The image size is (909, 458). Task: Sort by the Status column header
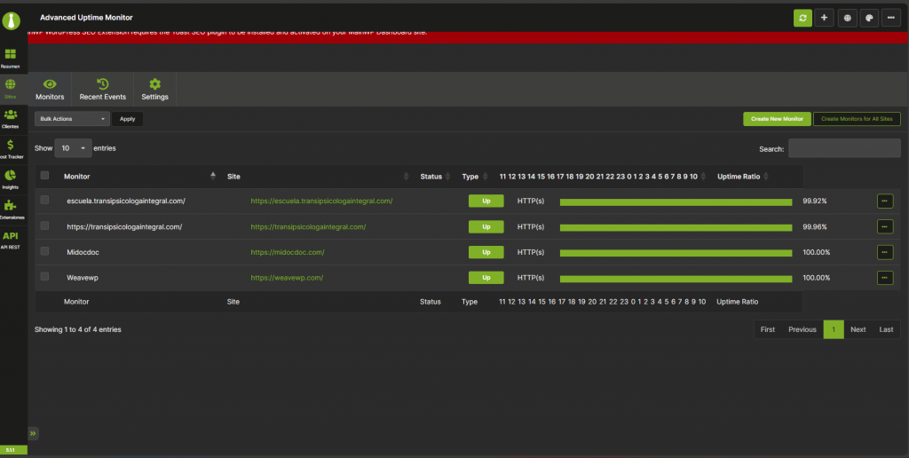click(x=435, y=177)
